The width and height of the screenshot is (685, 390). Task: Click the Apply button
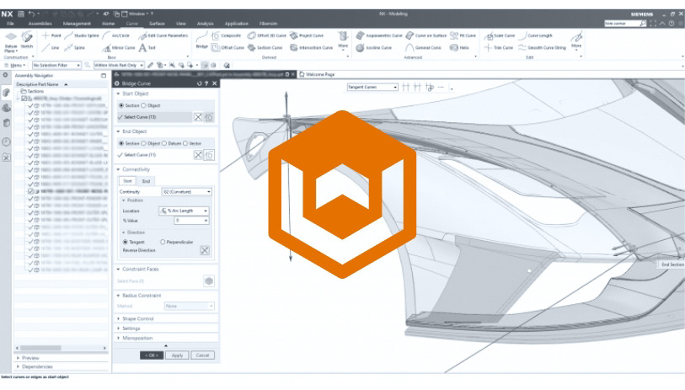coord(178,355)
